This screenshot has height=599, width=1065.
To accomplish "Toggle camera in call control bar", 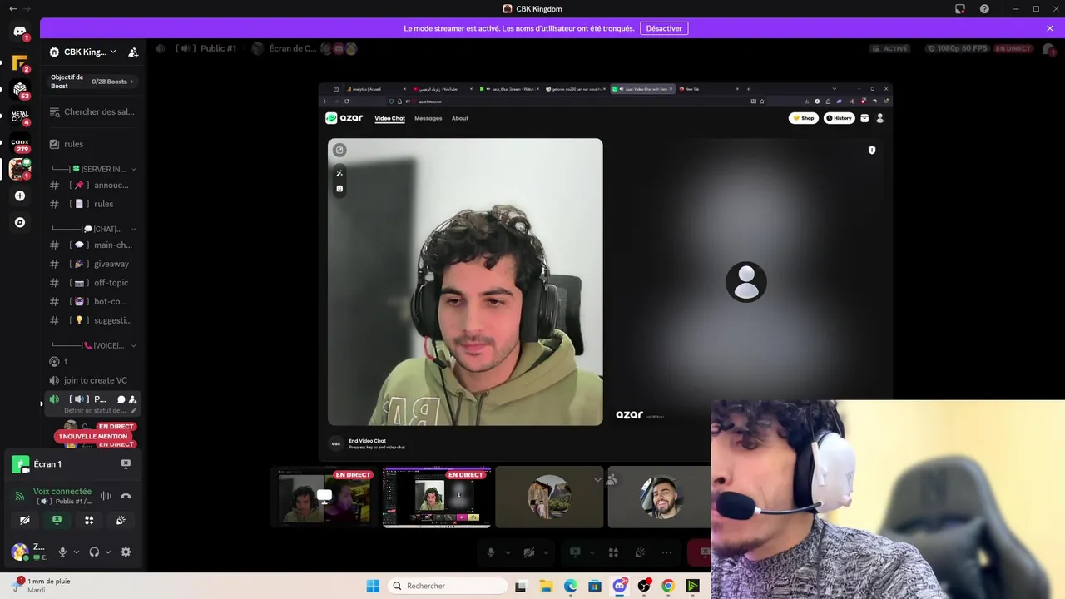I will coord(529,552).
